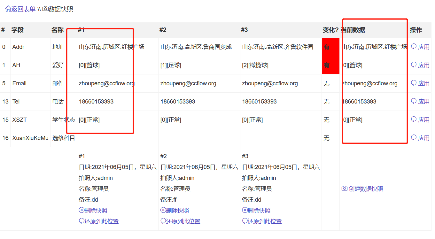Go back via the 返回表单 link

23,9
